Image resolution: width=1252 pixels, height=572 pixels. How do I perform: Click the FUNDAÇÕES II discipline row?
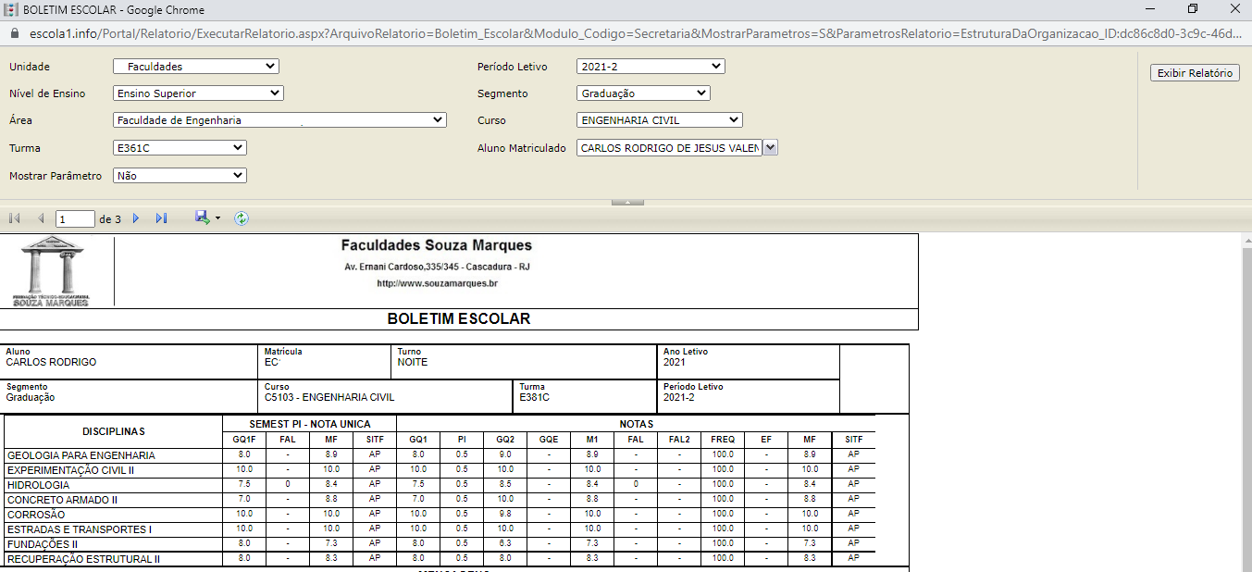tap(440, 544)
